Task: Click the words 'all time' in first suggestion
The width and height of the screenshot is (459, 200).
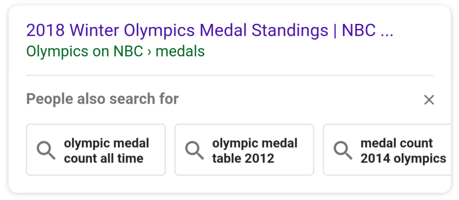Action: (x=124, y=159)
